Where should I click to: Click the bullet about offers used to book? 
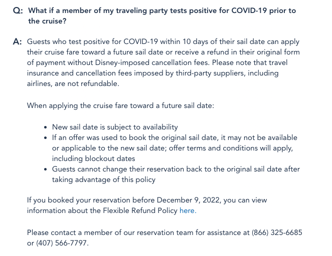point(175,137)
